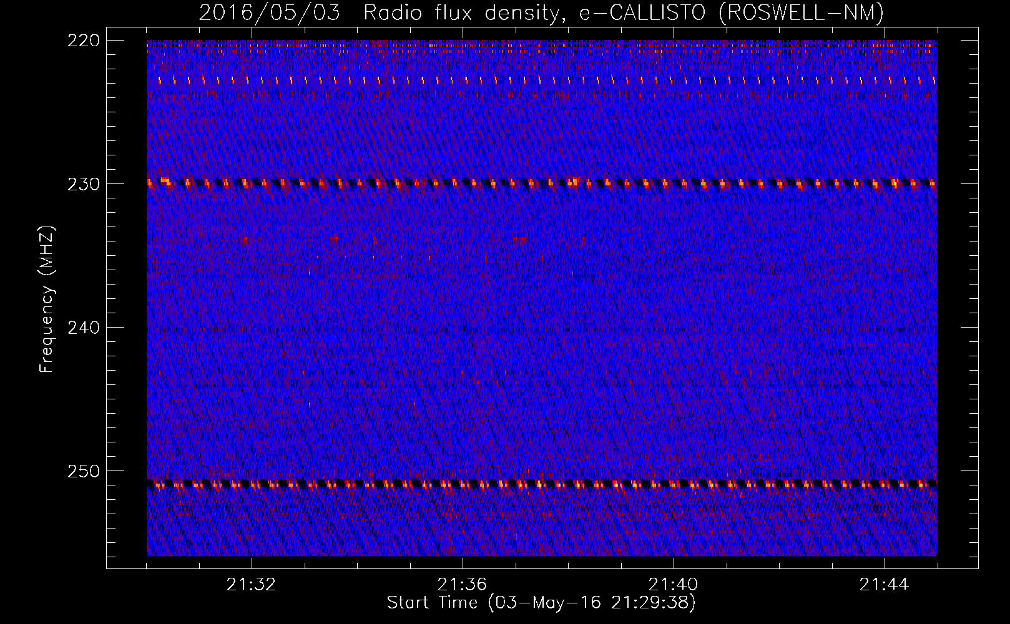Click the 21:40 time tick label

click(674, 584)
